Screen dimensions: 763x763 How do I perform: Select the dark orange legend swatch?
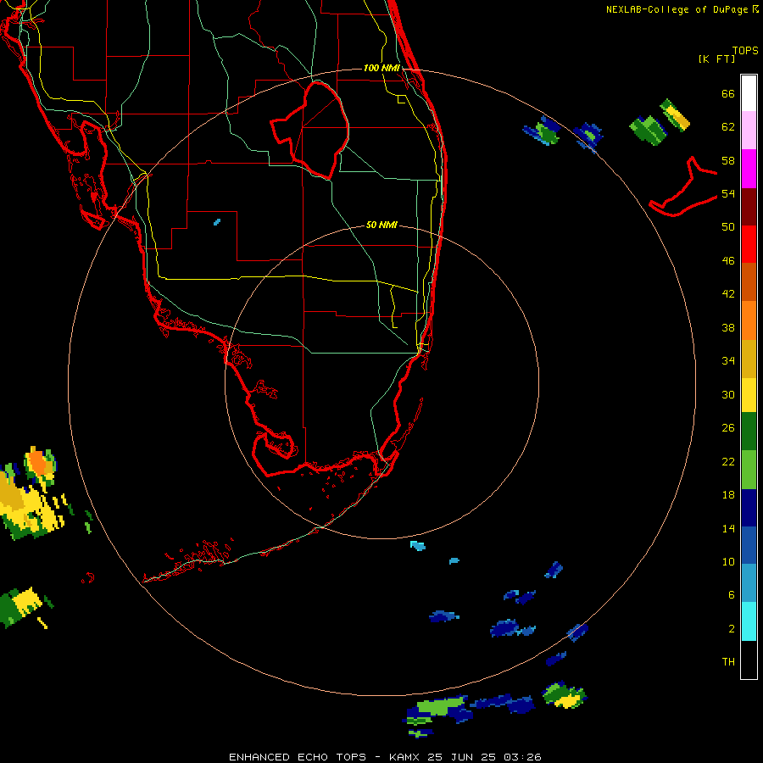click(x=749, y=281)
